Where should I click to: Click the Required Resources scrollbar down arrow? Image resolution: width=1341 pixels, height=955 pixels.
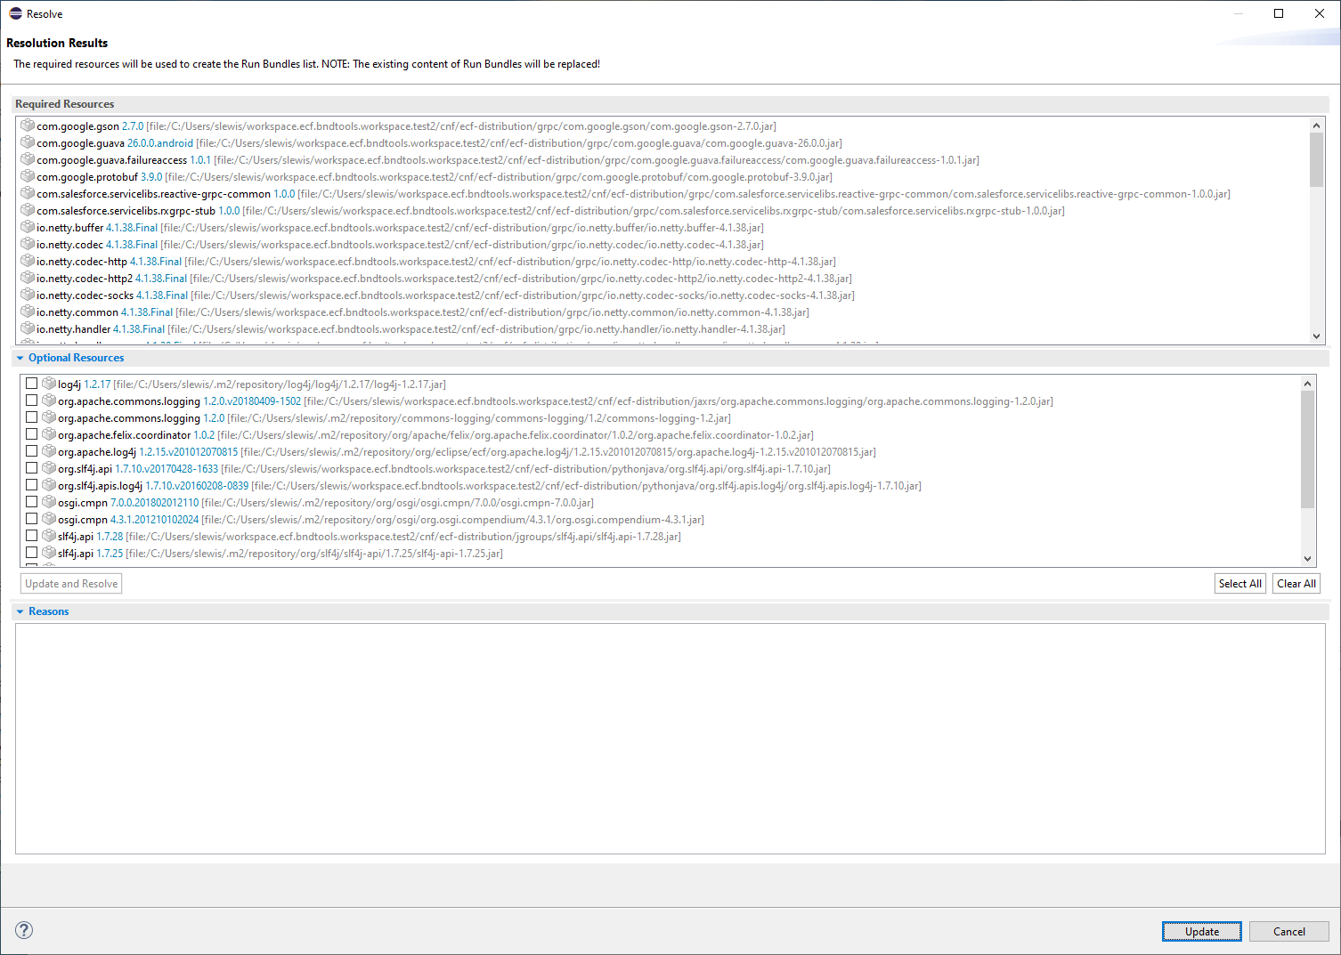(x=1317, y=336)
